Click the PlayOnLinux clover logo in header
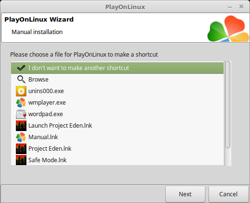This screenshot has width=250, height=203. (228, 29)
